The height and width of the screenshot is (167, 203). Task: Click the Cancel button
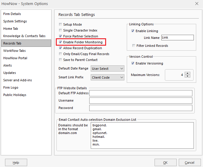(190, 163)
